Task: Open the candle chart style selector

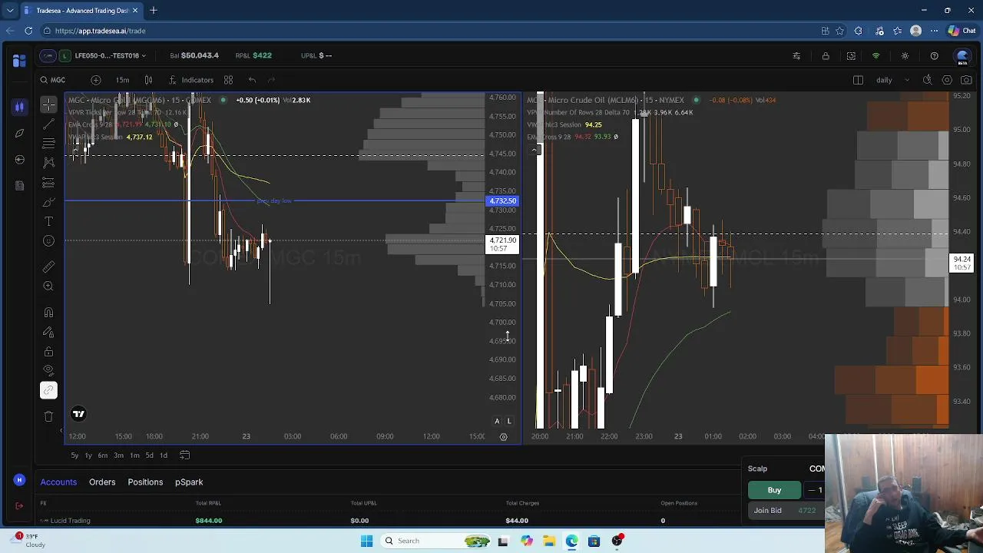Action: (148, 80)
